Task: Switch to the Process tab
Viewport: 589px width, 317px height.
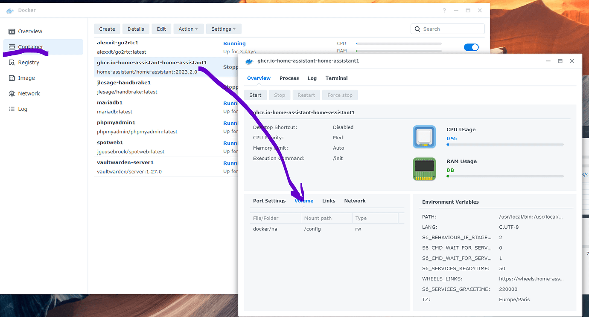Action: 289,78
